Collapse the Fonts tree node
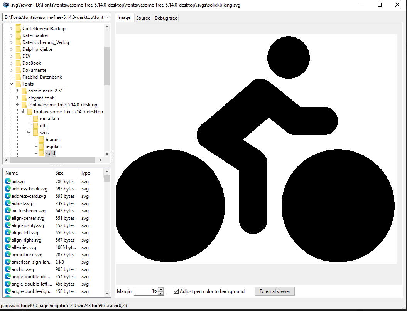 (x=11, y=84)
